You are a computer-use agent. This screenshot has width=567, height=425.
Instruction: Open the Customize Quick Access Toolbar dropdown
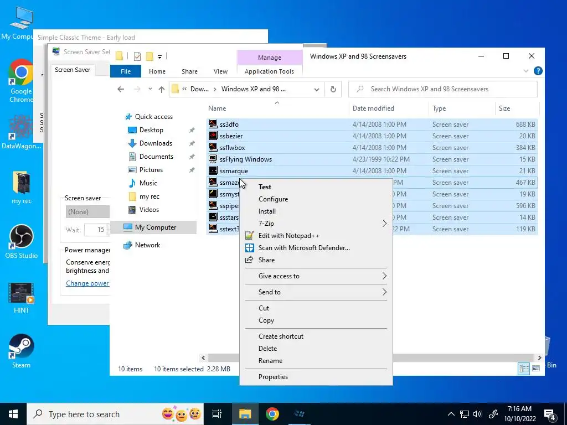click(159, 57)
